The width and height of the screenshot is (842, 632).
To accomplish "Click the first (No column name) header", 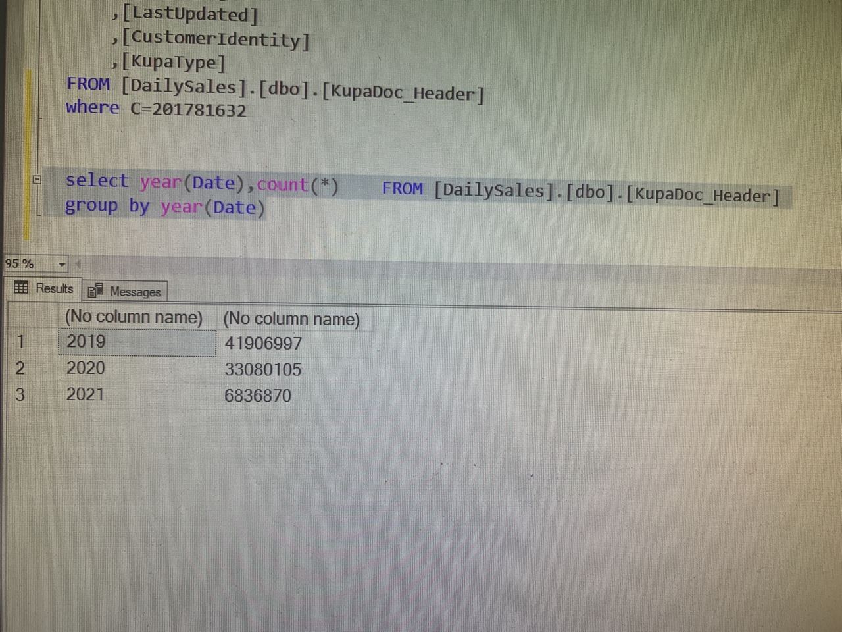I will click(134, 317).
